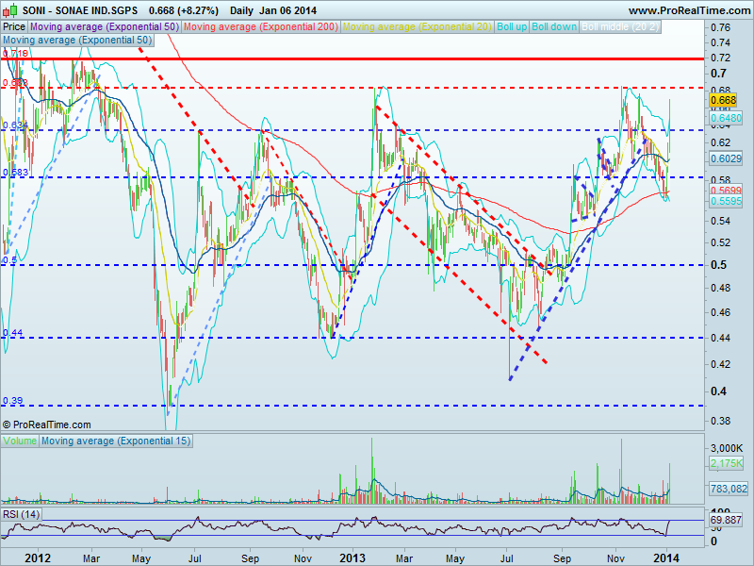Click the 783,082 volume average tag
This screenshot has height=566, width=754.
(729, 489)
